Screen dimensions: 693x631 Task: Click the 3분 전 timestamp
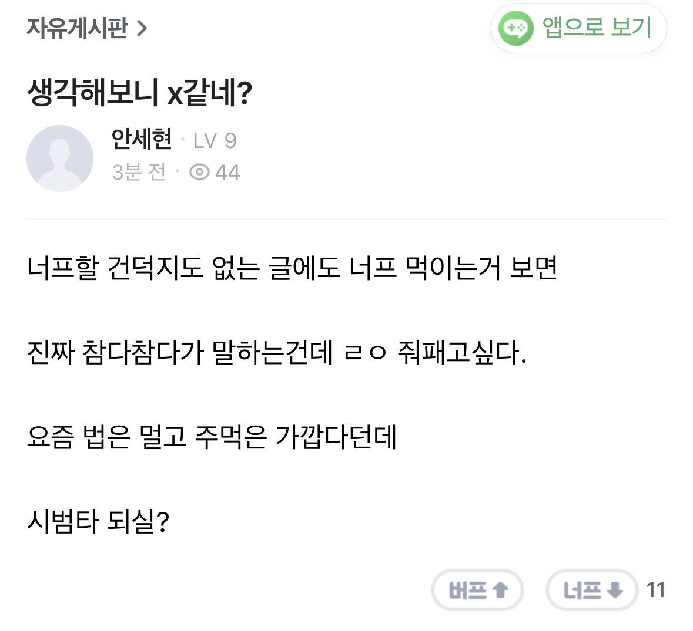pos(139,172)
